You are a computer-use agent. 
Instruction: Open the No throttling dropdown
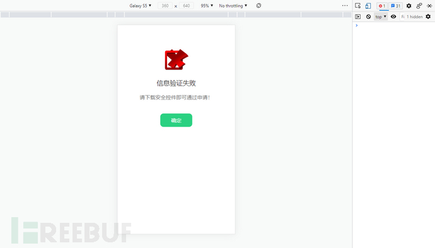click(233, 6)
